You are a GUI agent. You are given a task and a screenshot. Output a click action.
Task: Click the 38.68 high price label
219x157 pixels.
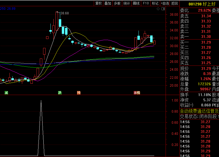(x=65, y=13)
